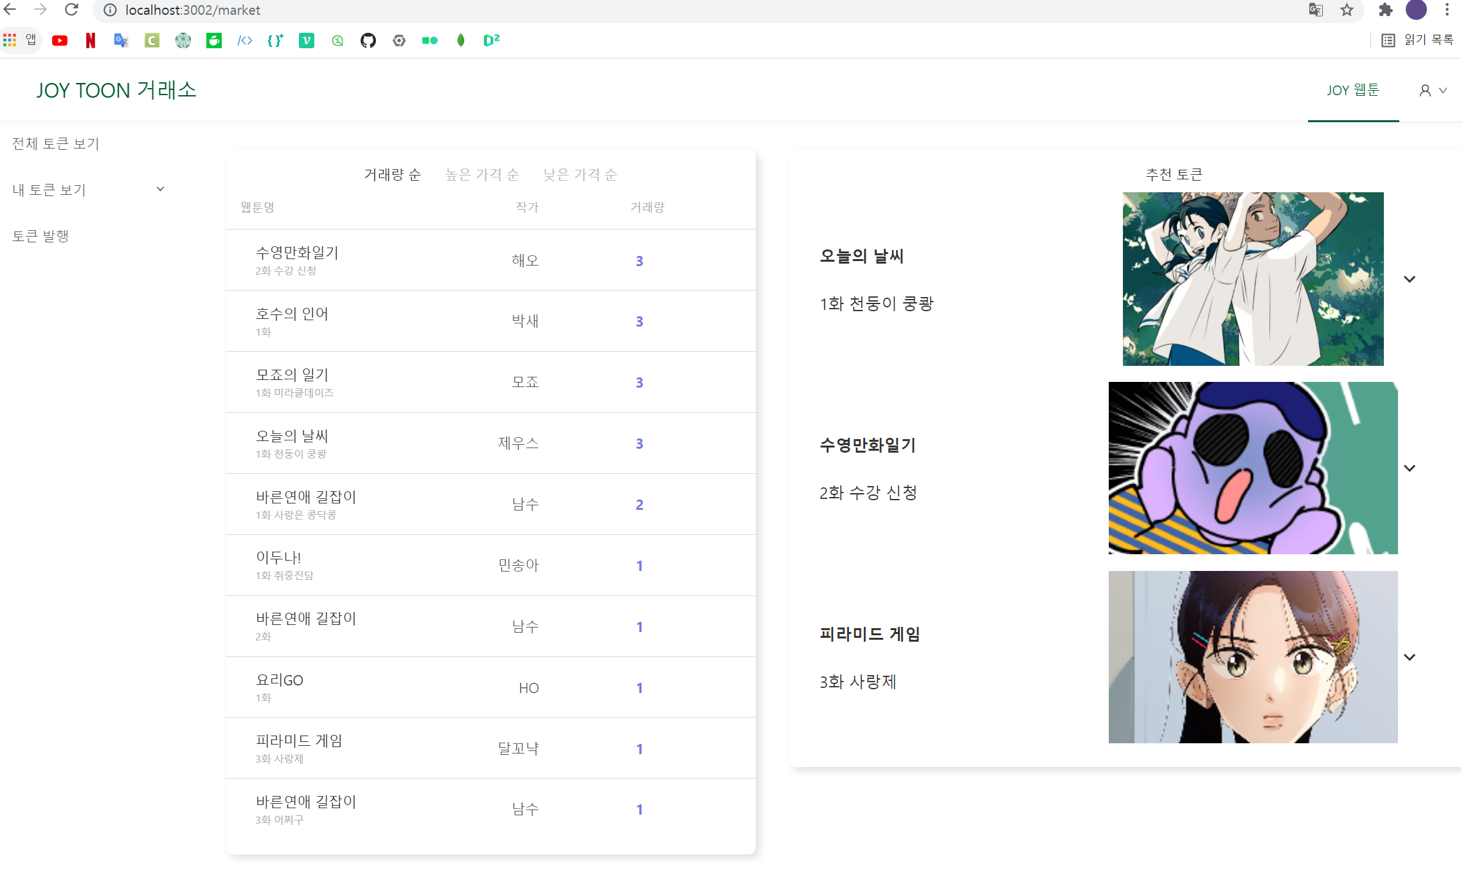Switch to the JOY 웹툰 tab
Image resolution: width=1461 pixels, height=895 pixels.
1353,90
